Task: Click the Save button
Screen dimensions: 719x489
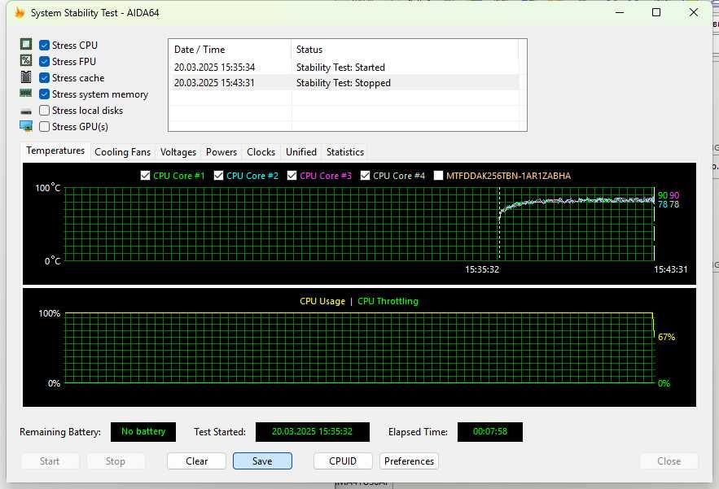Action: click(x=262, y=461)
